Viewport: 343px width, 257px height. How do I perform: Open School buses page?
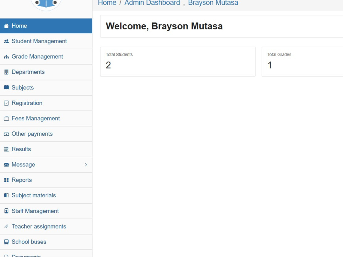tap(46, 242)
